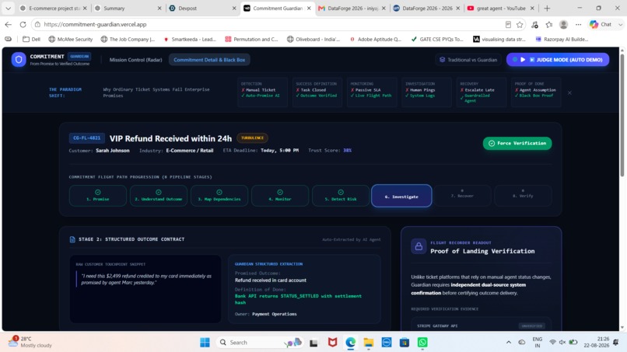Select Commitment Detail & Black Box tab
Image resolution: width=627 pixels, height=352 pixels.
[209, 60]
